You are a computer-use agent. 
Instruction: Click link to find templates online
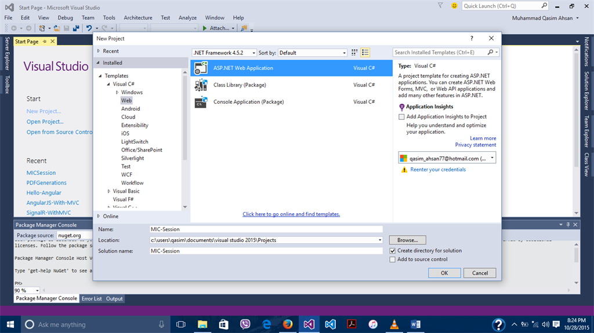click(291, 214)
